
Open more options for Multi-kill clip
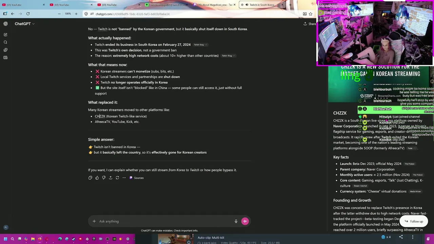[x=413, y=237]
